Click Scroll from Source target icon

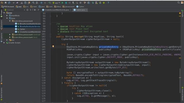pos(28,10)
